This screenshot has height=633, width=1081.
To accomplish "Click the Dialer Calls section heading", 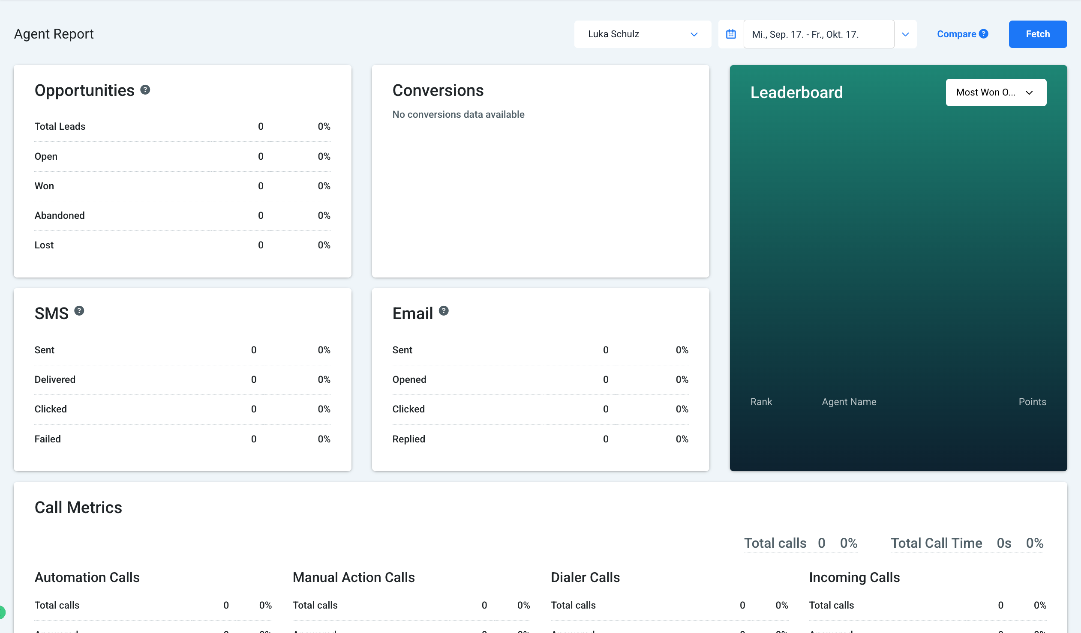I will coord(585,577).
